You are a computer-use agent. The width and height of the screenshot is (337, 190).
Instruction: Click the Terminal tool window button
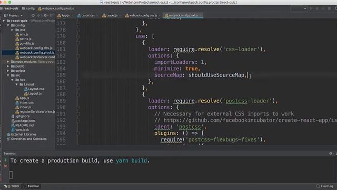coord(32,186)
